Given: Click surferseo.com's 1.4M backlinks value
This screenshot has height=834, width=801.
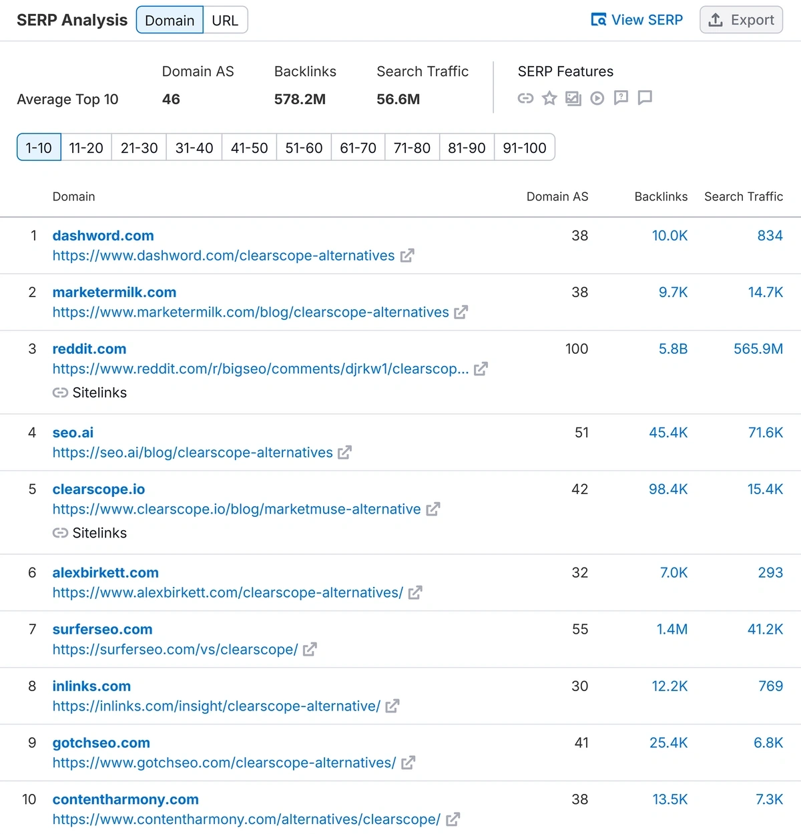Looking at the screenshot, I should tap(672, 630).
